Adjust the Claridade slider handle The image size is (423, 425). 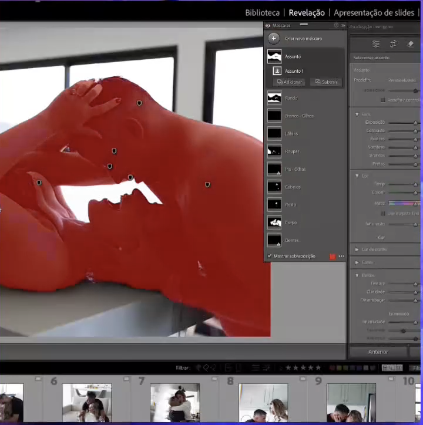coord(415,292)
